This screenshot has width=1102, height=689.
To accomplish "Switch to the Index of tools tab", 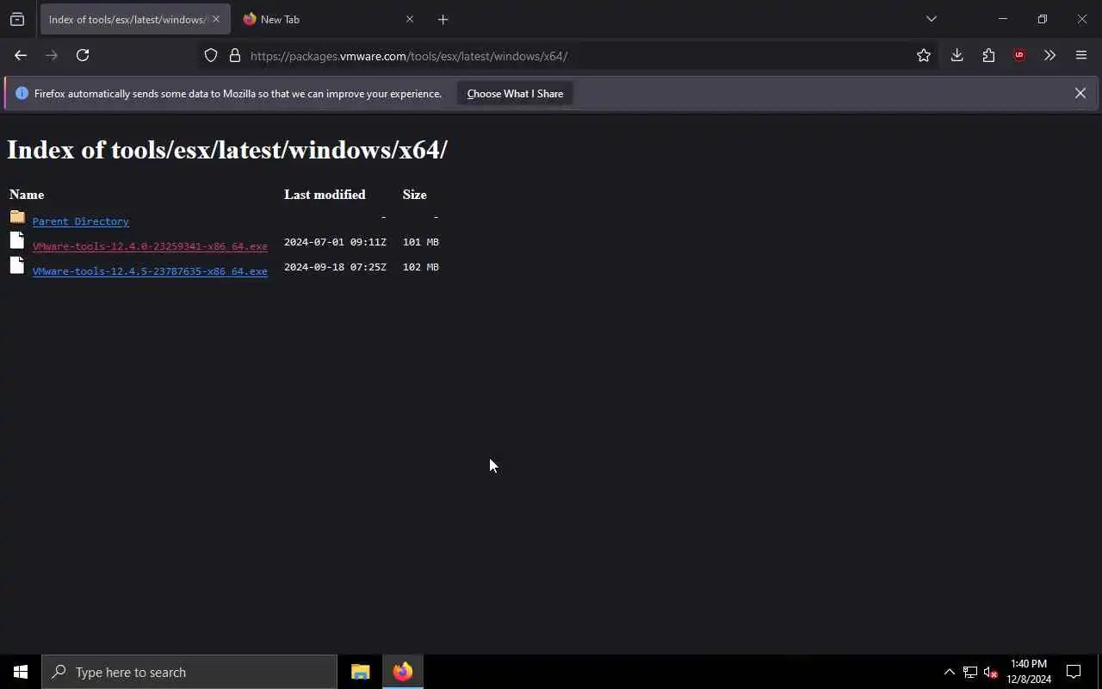I will click(127, 19).
